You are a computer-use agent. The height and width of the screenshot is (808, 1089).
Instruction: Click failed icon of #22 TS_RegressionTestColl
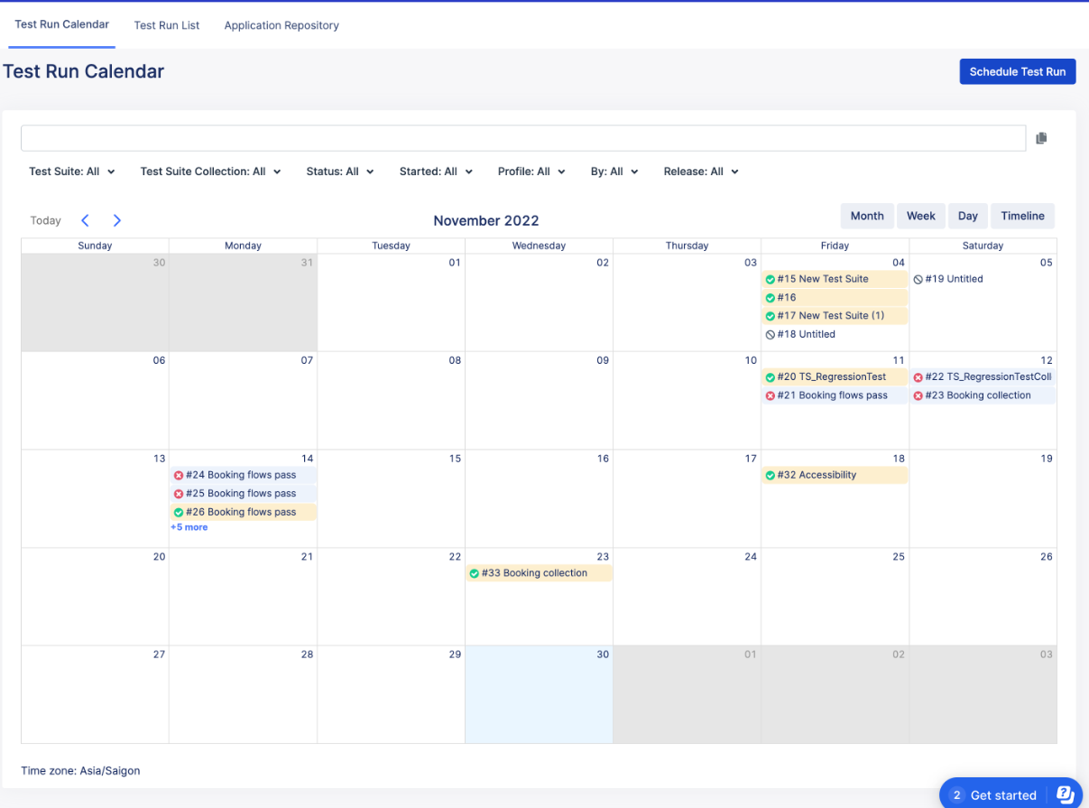(x=918, y=377)
